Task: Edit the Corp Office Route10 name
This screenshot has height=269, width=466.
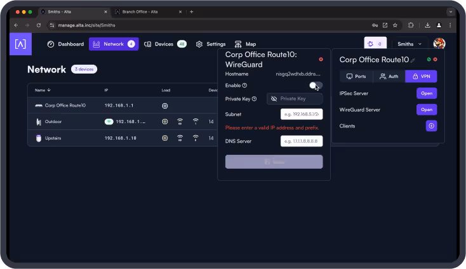Action: point(413,60)
